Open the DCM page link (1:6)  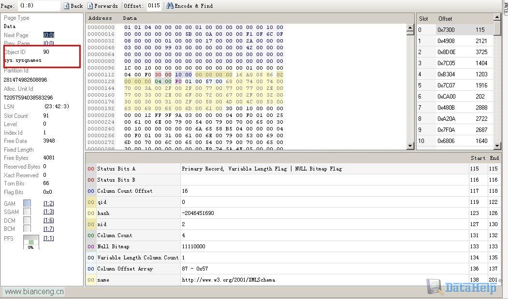point(49,220)
